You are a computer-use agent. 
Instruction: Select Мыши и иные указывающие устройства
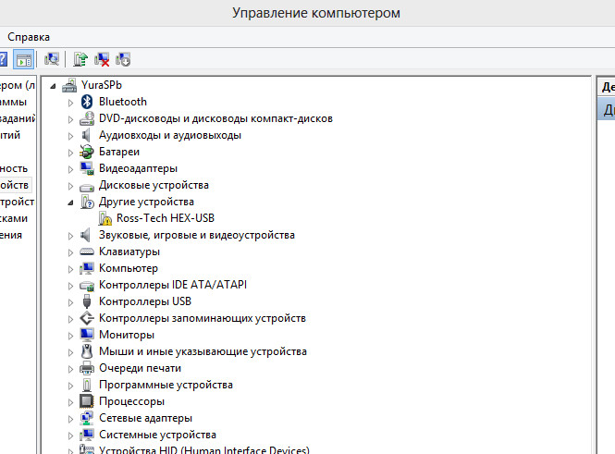pos(203,351)
